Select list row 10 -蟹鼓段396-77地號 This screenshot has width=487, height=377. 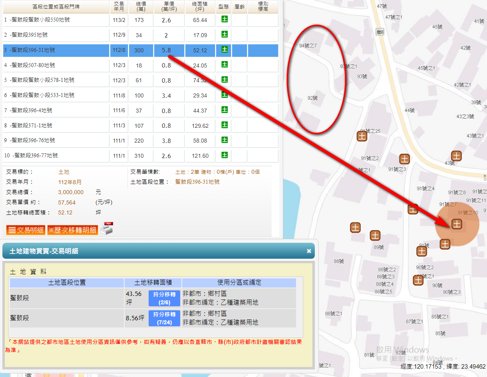pyautogui.click(x=140, y=156)
